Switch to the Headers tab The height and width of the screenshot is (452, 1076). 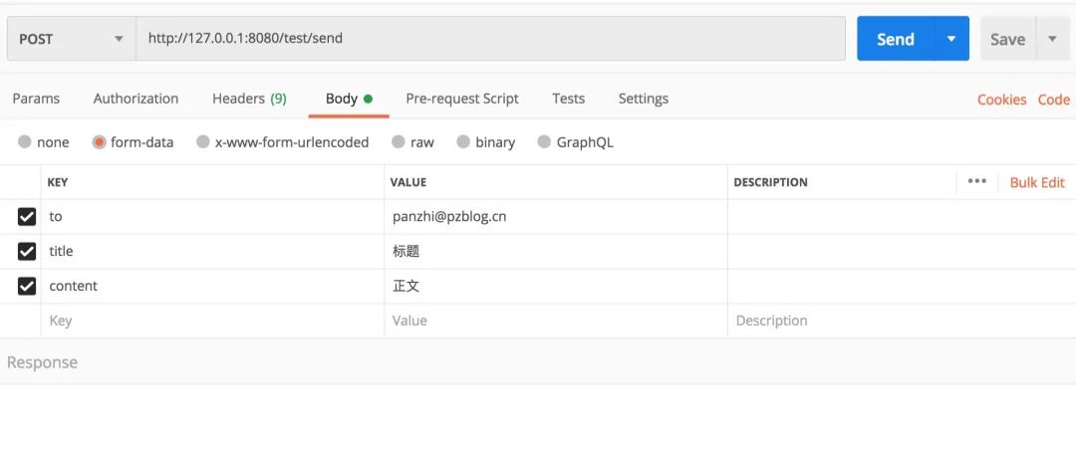pyautogui.click(x=249, y=99)
